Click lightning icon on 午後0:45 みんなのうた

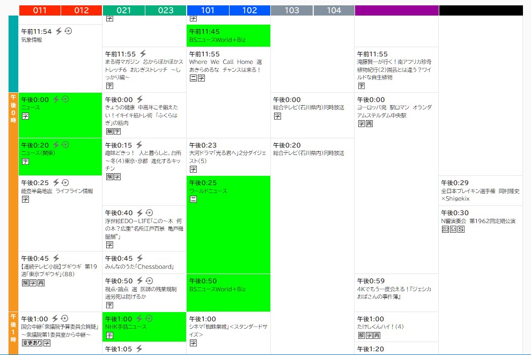tap(139, 258)
